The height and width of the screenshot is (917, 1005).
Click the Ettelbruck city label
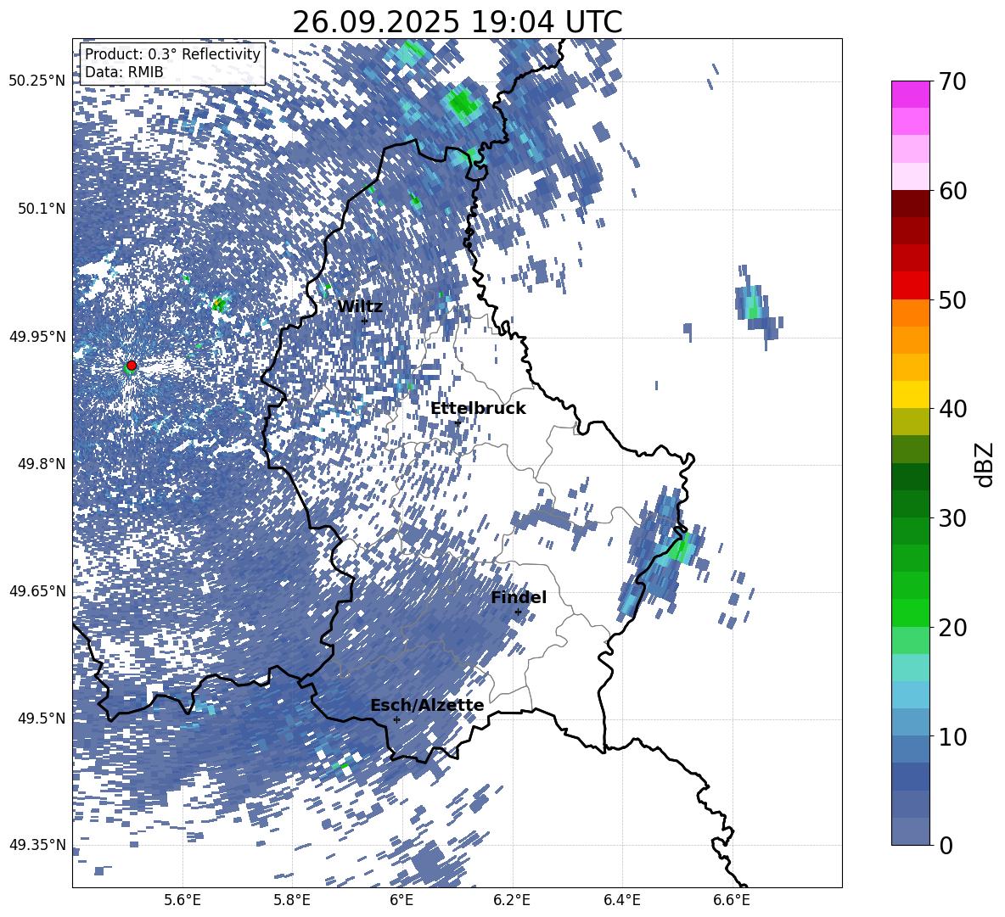point(478,408)
